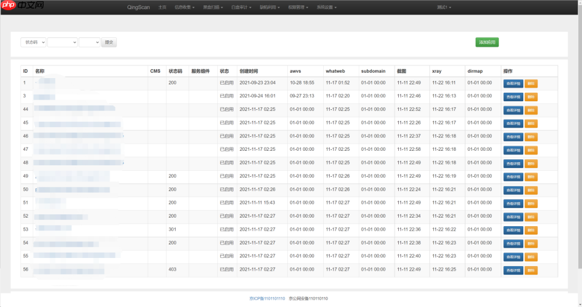Go to the 主页 home page
This screenshot has height=307, width=582.
click(162, 8)
